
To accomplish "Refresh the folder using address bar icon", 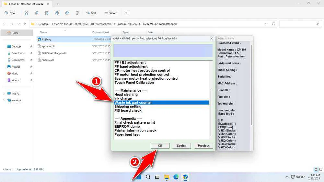I will coord(273,24).
